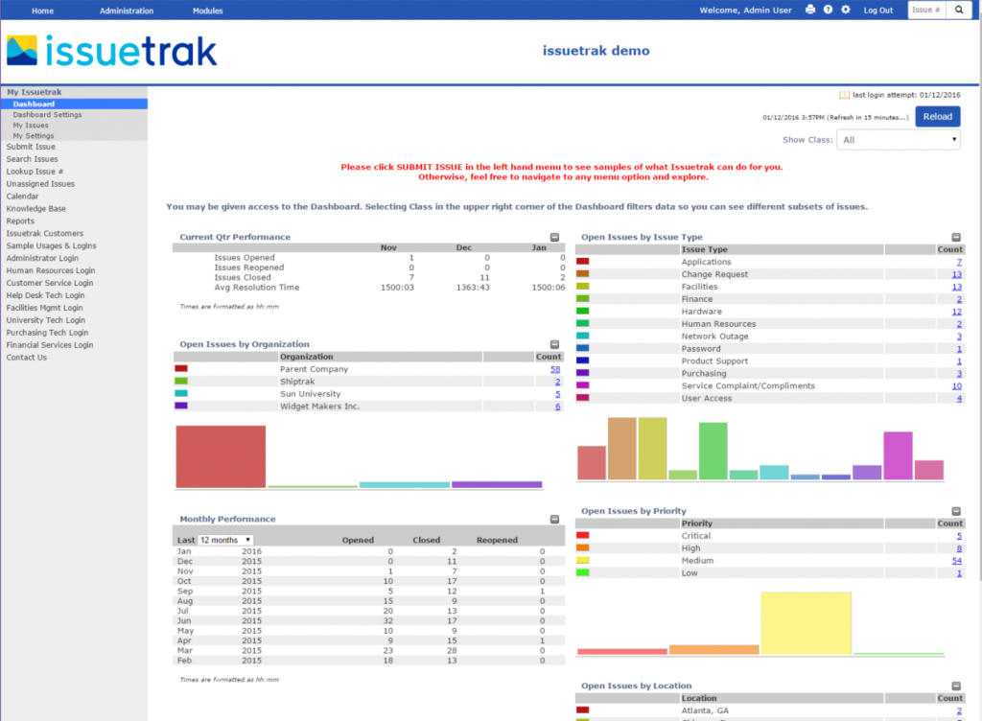The height and width of the screenshot is (721, 982).
Task: Click the last login attempt note icon
Action: click(x=844, y=95)
